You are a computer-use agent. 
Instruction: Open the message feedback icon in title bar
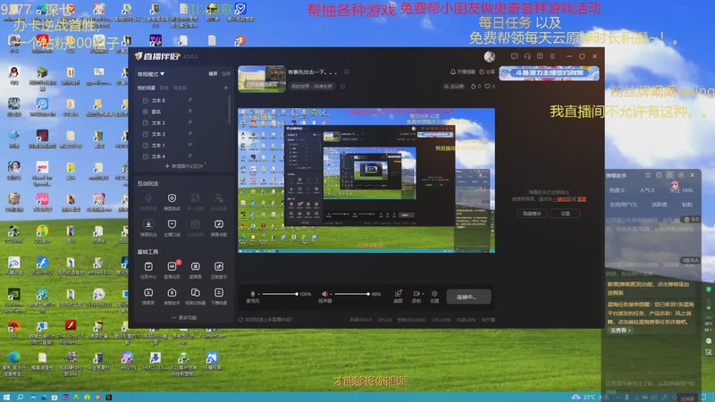coord(515,56)
